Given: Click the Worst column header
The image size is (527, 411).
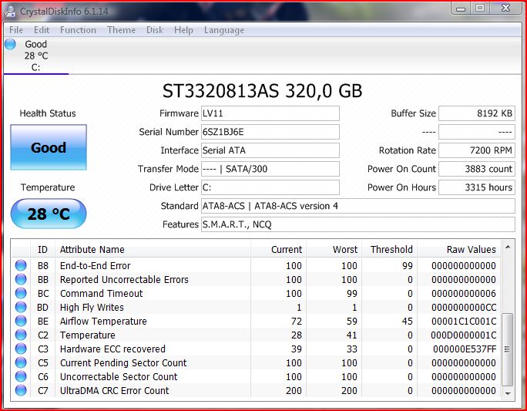Looking at the screenshot, I should point(334,250).
